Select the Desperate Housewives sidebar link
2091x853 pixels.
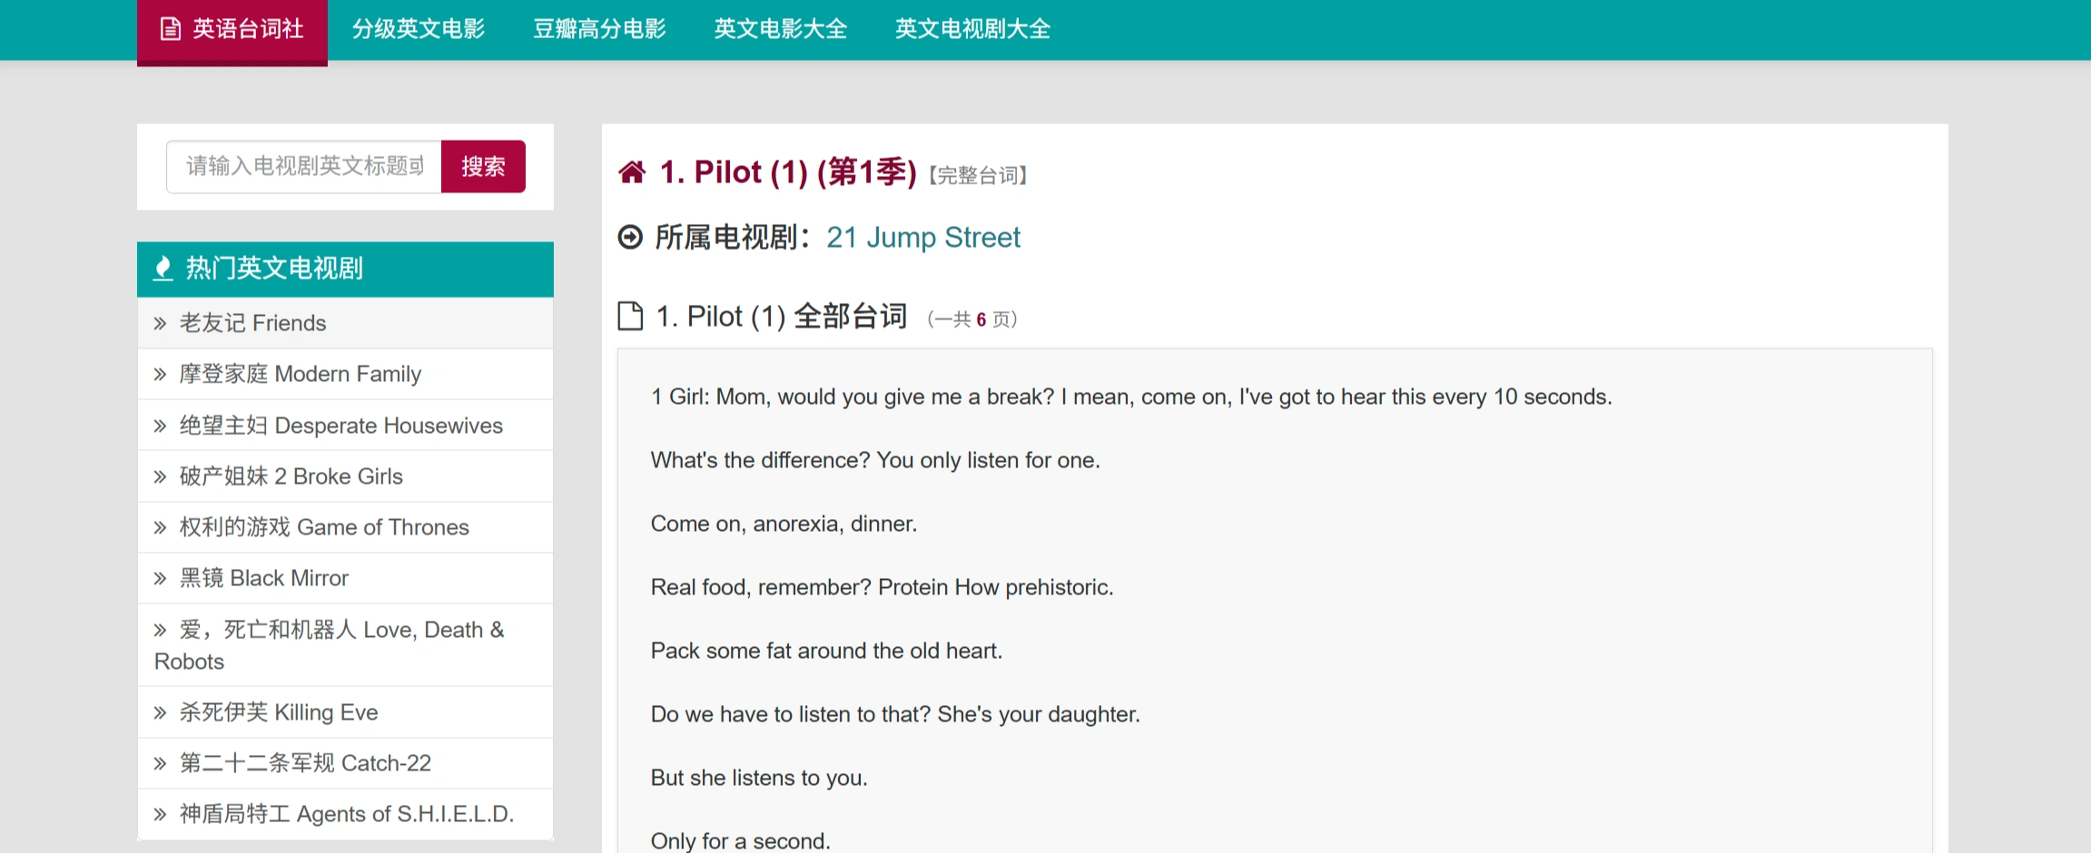(x=340, y=425)
